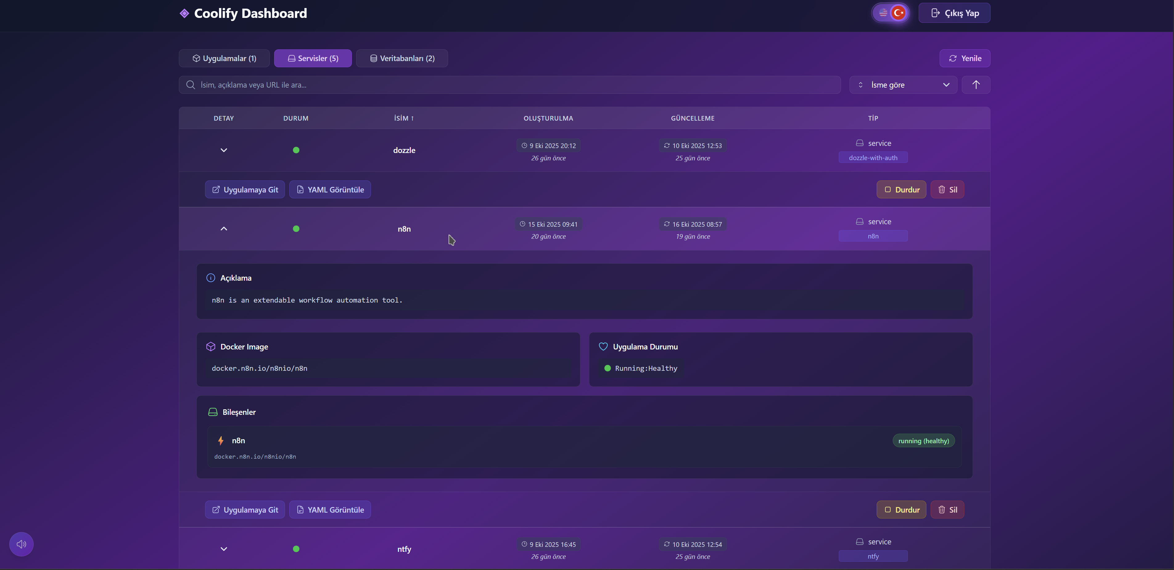Image resolution: width=1174 pixels, height=570 pixels.
Task: Click the Docker Image cube icon
Action: click(211, 347)
